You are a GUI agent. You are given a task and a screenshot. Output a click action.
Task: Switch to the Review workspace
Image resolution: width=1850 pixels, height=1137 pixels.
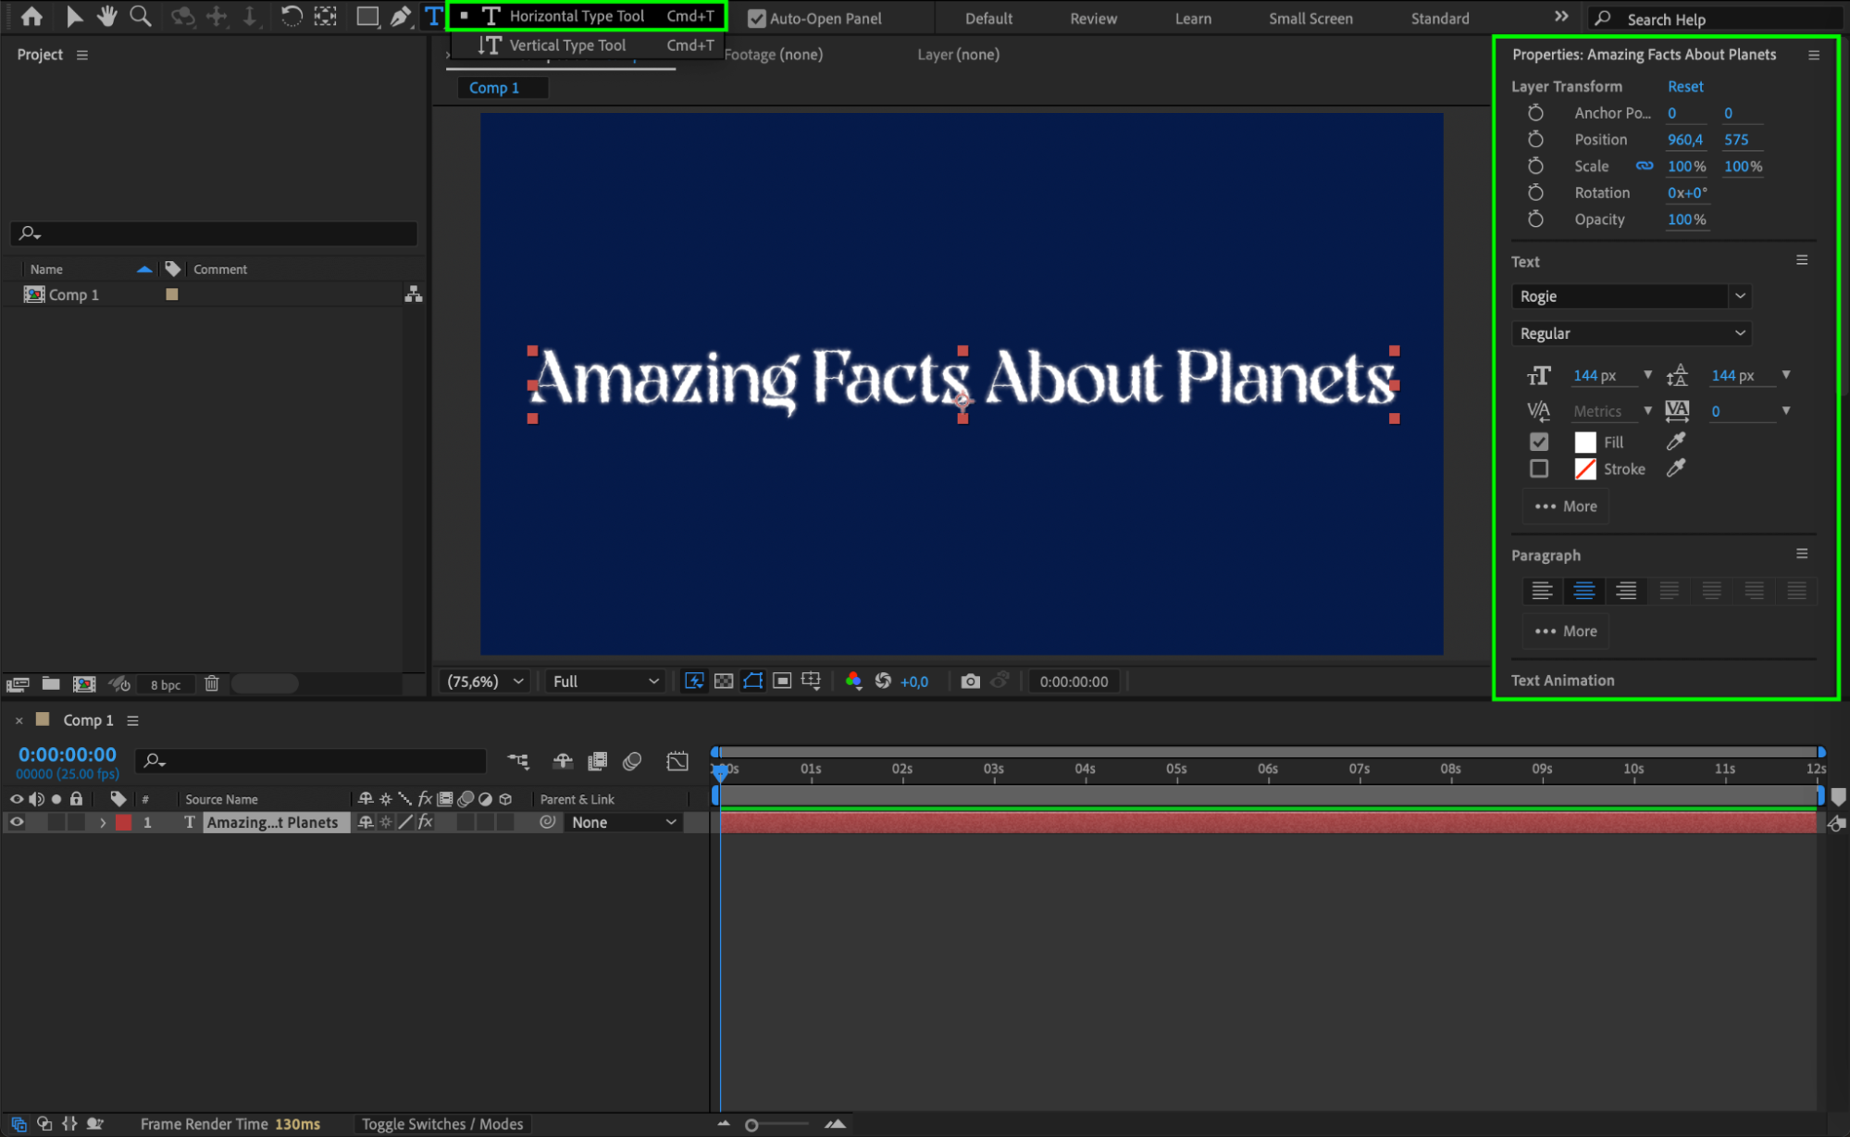click(1093, 19)
